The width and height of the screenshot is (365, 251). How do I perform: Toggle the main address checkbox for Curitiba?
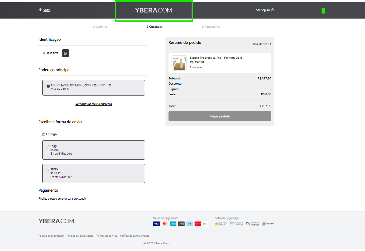tap(48, 86)
